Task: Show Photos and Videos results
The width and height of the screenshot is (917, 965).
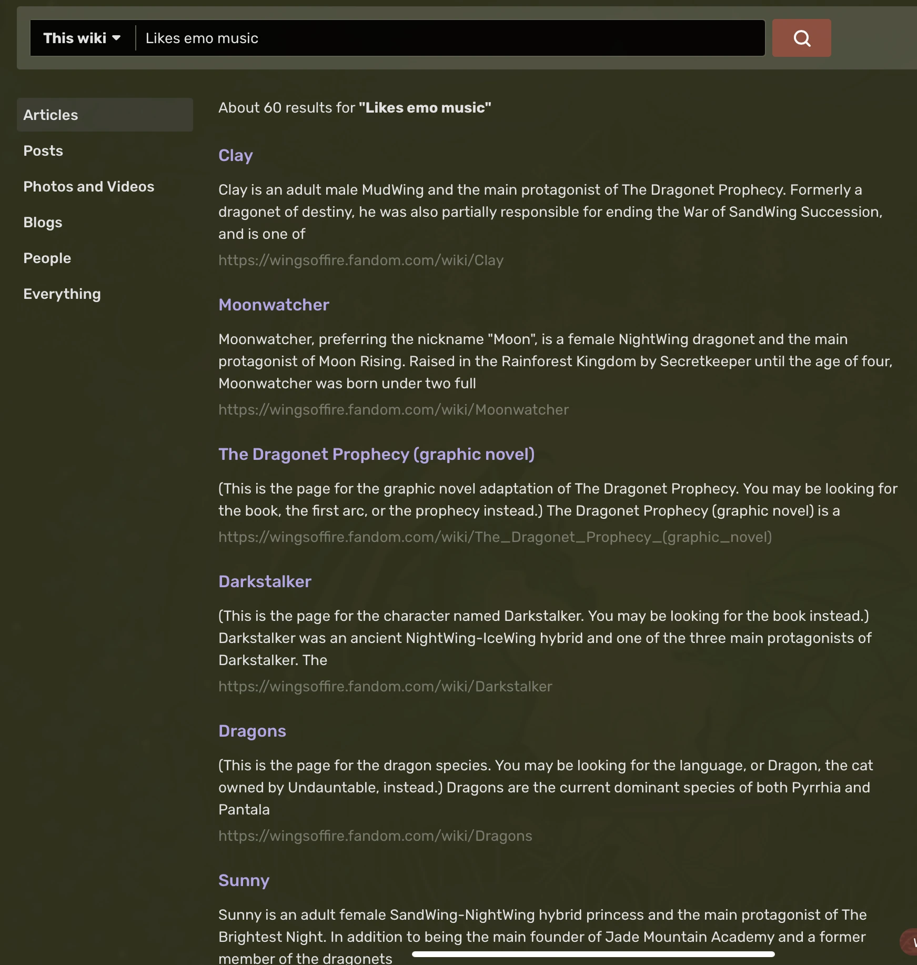Action: tap(89, 187)
